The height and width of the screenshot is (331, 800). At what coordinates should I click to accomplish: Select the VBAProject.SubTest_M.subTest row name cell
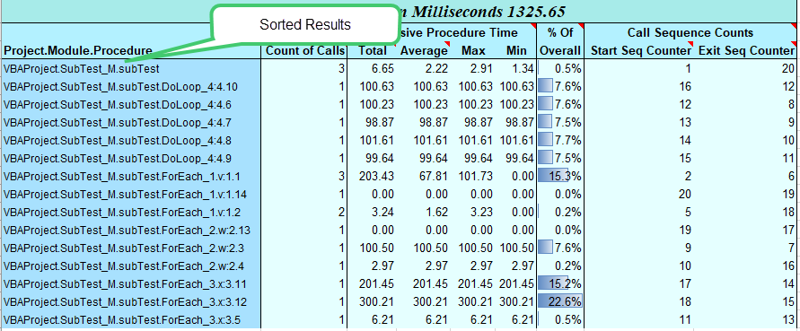pyautogui.click(x=132, y=68)
